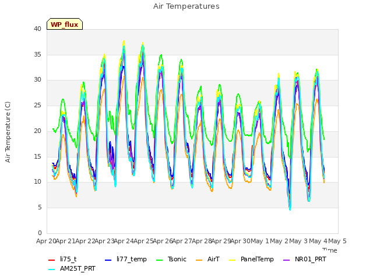Click the Apr 21 x-axis tick label

[66, 241]
